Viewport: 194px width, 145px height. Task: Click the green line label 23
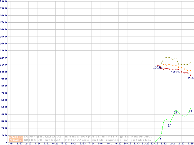176,113
